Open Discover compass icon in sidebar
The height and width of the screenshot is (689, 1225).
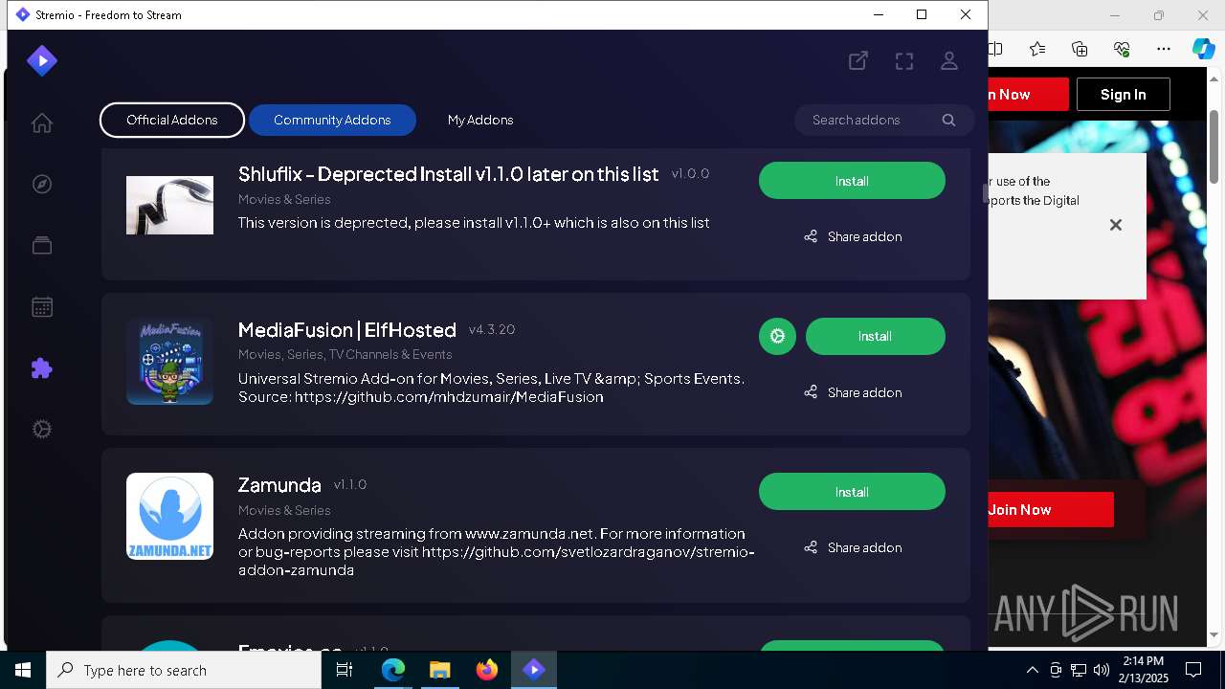pyautogui.click(x=42, y=185)
